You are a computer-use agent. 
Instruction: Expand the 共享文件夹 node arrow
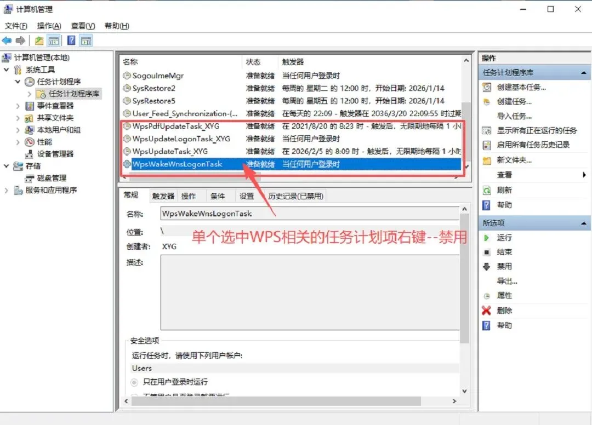[x=18, y=118]
